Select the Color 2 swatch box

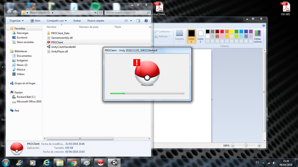(x=201, y=36)
